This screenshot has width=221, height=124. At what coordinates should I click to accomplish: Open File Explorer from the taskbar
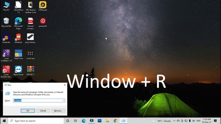pyautogui.click(x=107, y=121)
